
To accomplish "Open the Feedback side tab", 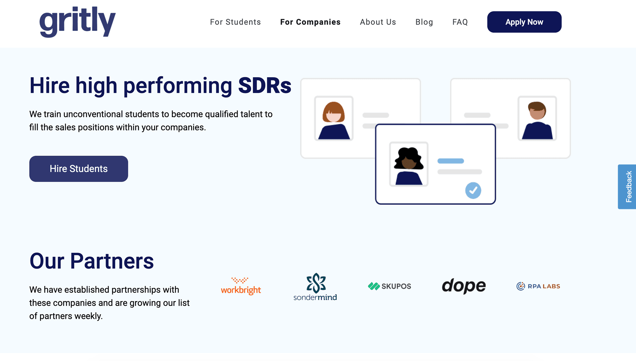I will click(x=627, y=187).
